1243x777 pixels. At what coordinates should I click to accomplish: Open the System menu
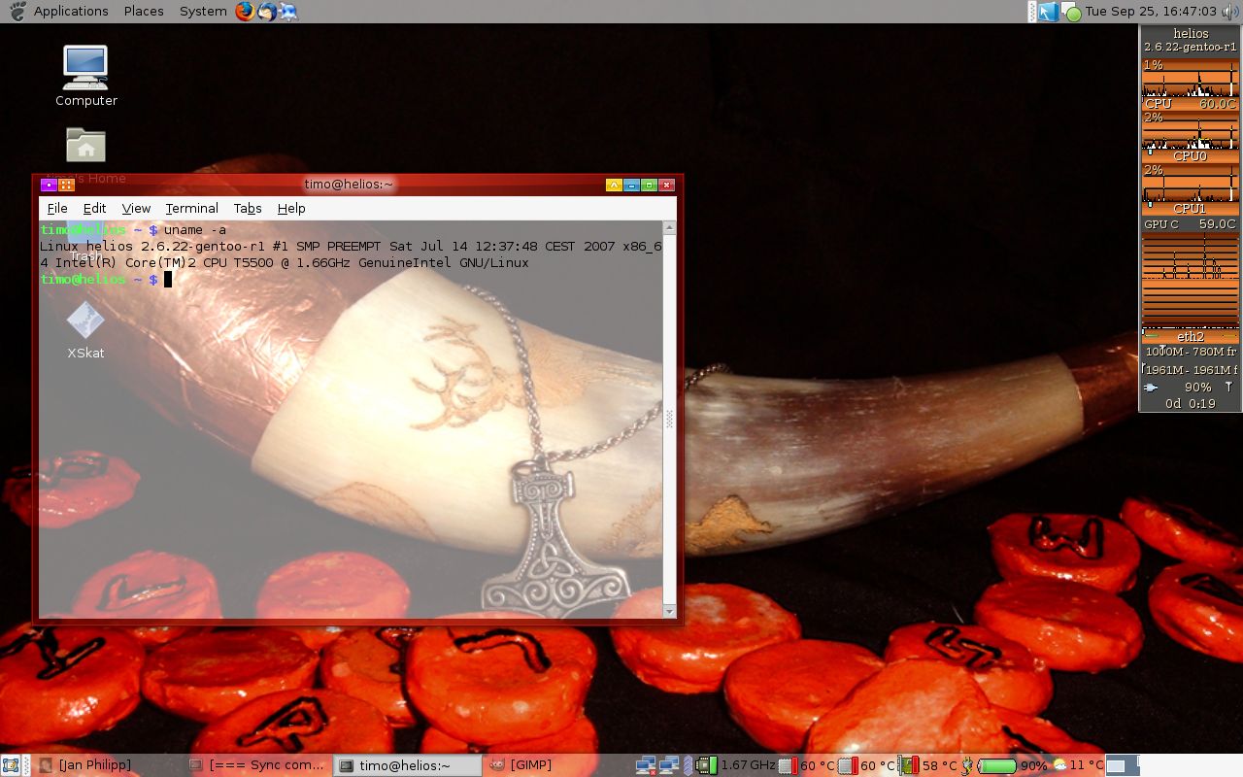point(203,12)
